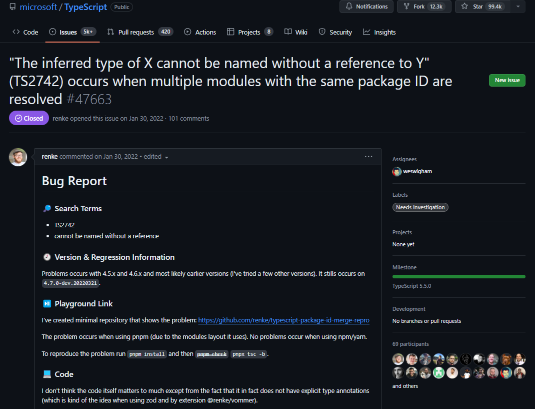Click the pnpm install code snippet
Screen dimensions: 535x409
point(147,354)
